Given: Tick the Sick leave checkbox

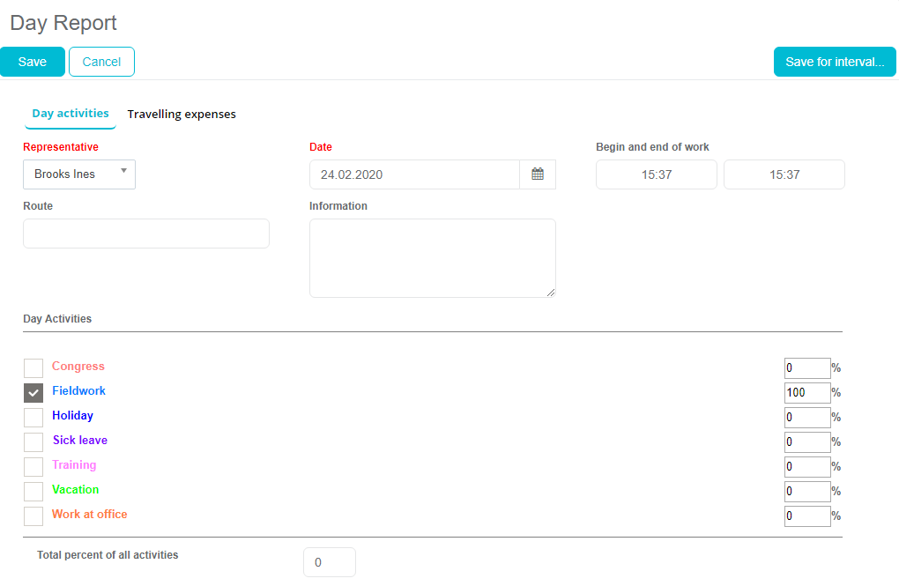Looking at the screenshot, I should click(33, 442).
